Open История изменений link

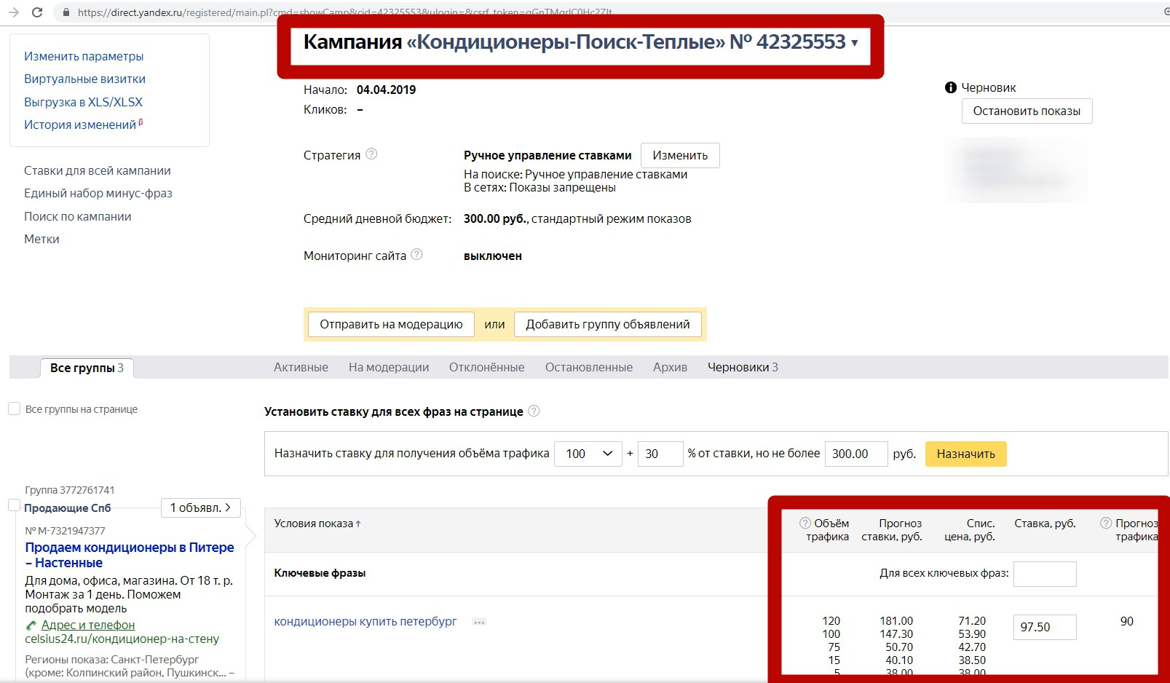click(80, 125)
